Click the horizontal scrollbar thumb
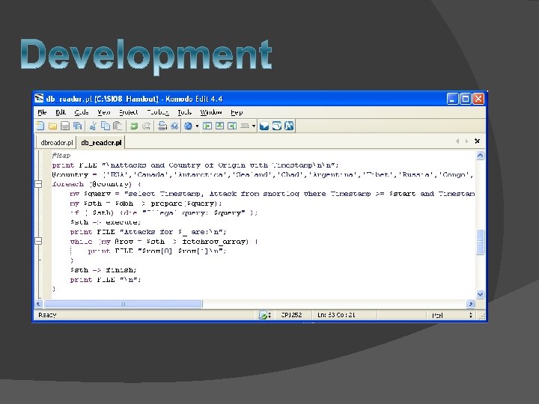This screenshot has height=404, width=539. (123, 304)
